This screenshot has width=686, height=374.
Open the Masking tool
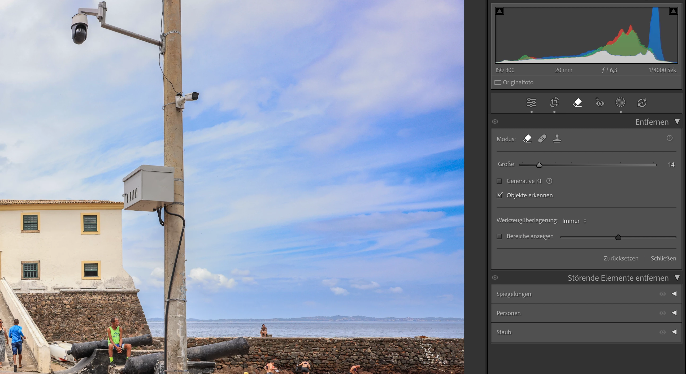(620, 102)
